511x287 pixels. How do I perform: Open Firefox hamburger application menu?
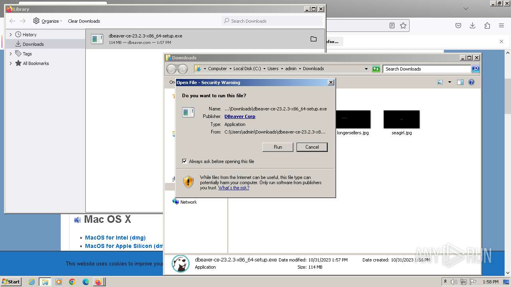coord(501,26)
